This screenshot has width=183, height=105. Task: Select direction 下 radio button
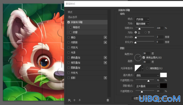click(x=146, y=32)
